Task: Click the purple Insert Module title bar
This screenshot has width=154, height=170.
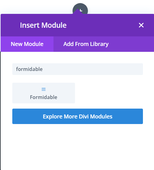Action: [77, 25]
